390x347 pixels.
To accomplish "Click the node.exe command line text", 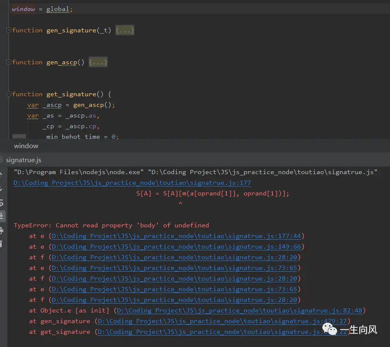I will 195,172.
